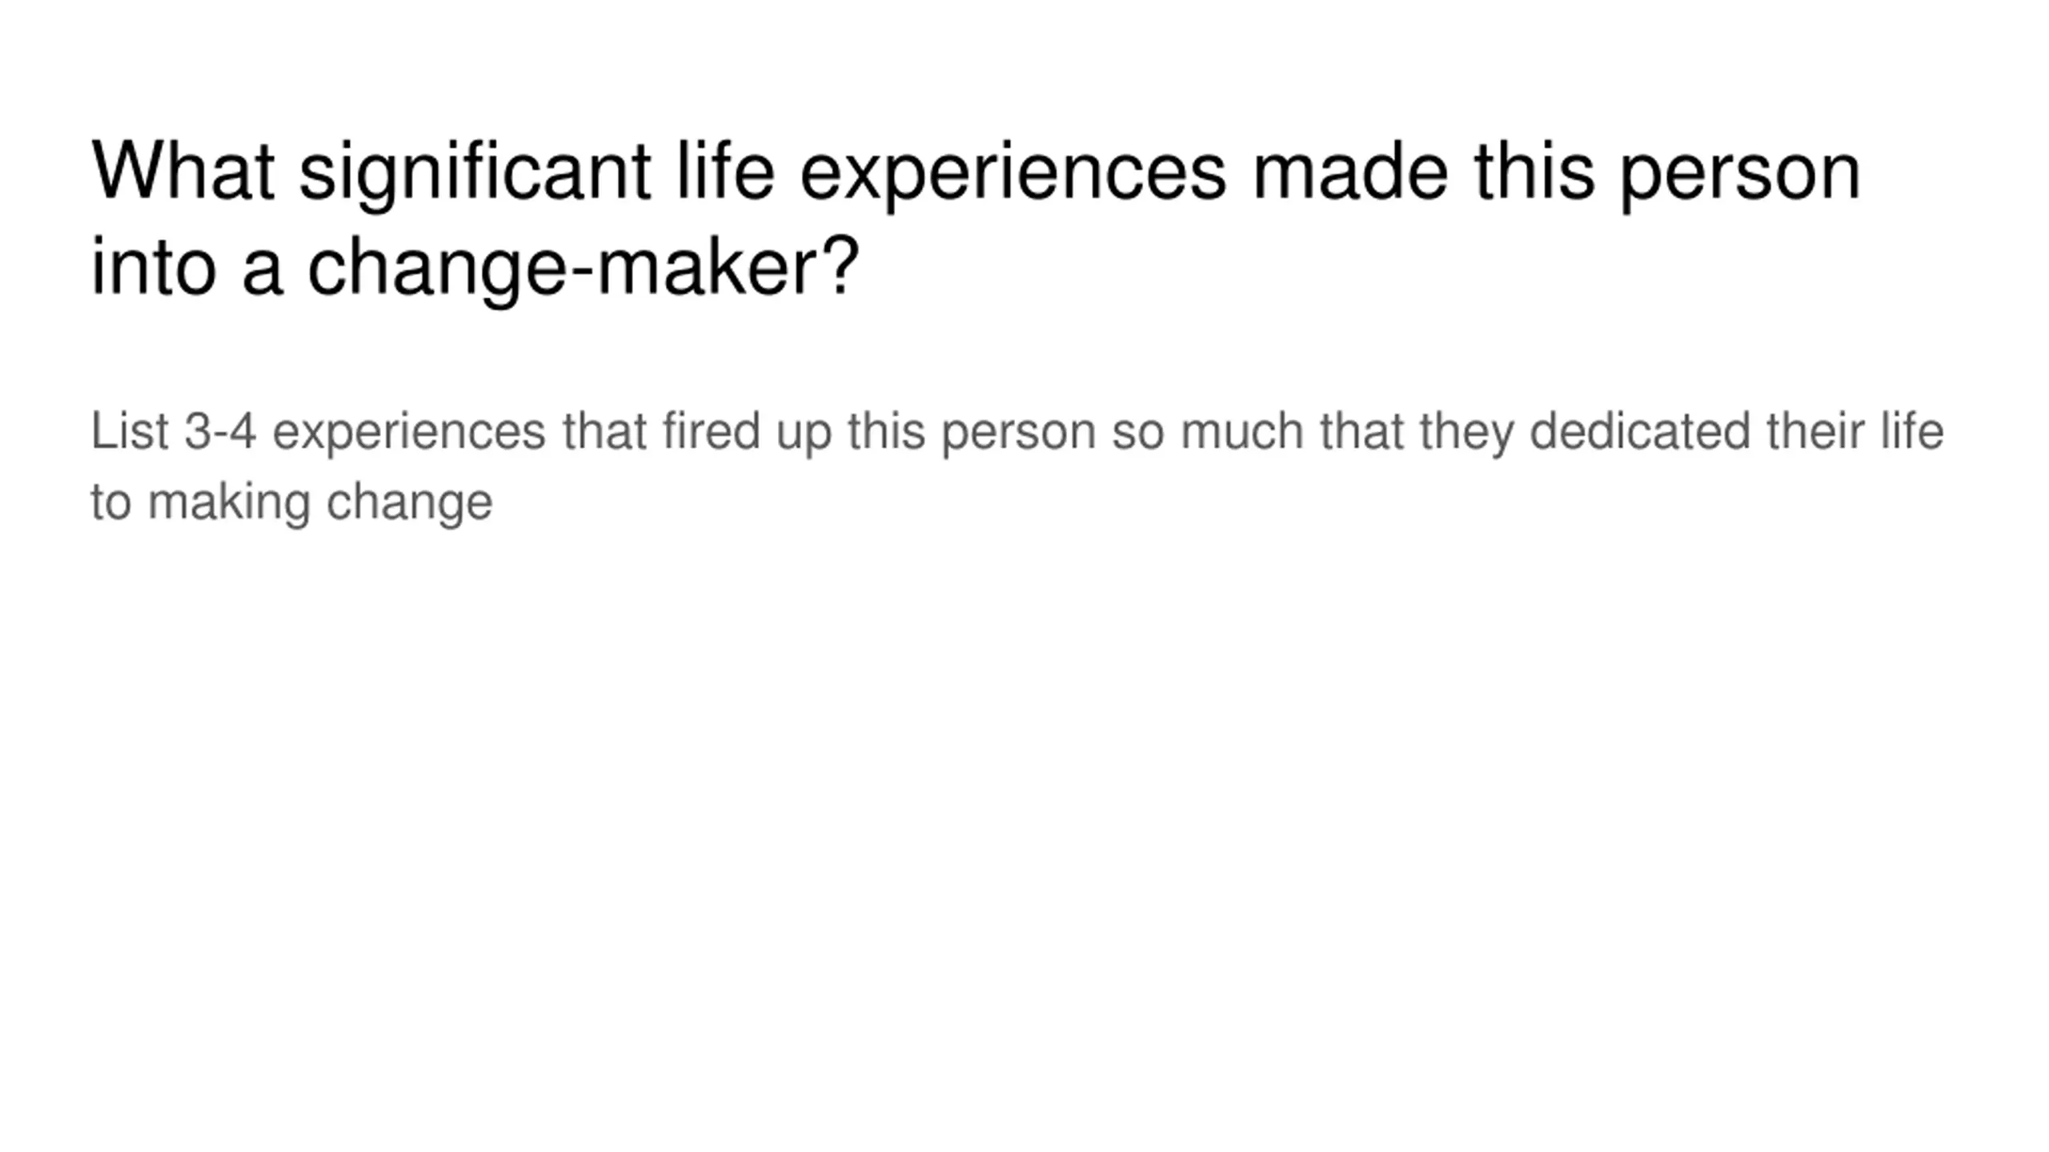The height and width of the screenshot is (1152, 2049).
Task: Click the word "fired" in the body text
Action: tap(711, 432)
